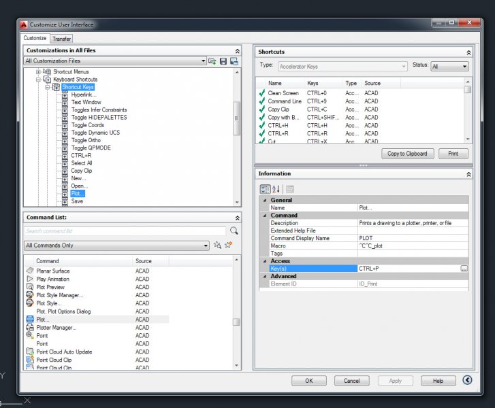This screenshot has width=495, height=408.
Task: Click the load partial customization file icon
Action: point(212,61)
